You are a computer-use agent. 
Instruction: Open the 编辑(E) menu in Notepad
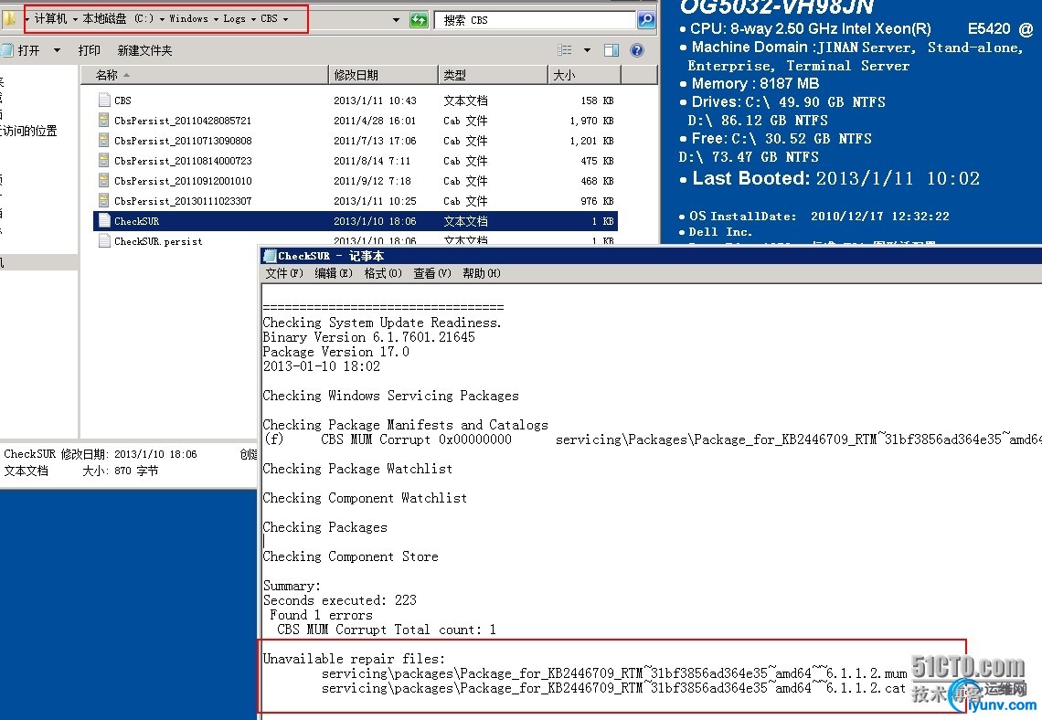point(334,273)
